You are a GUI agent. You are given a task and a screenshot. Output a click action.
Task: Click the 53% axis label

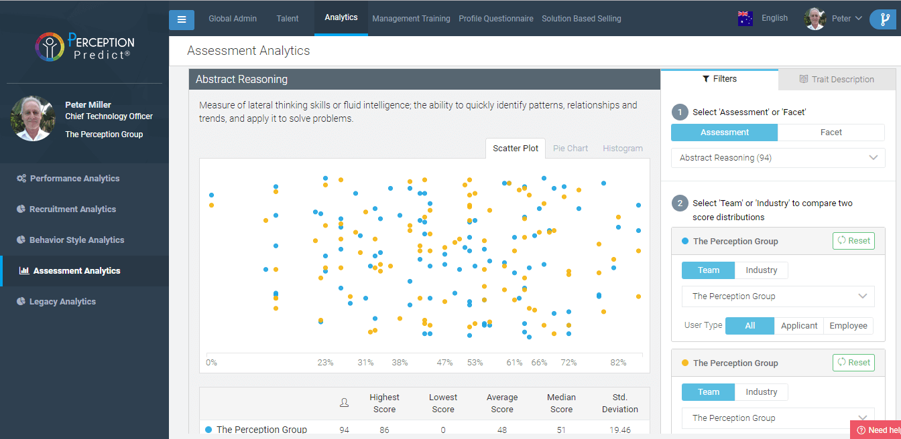475,363
